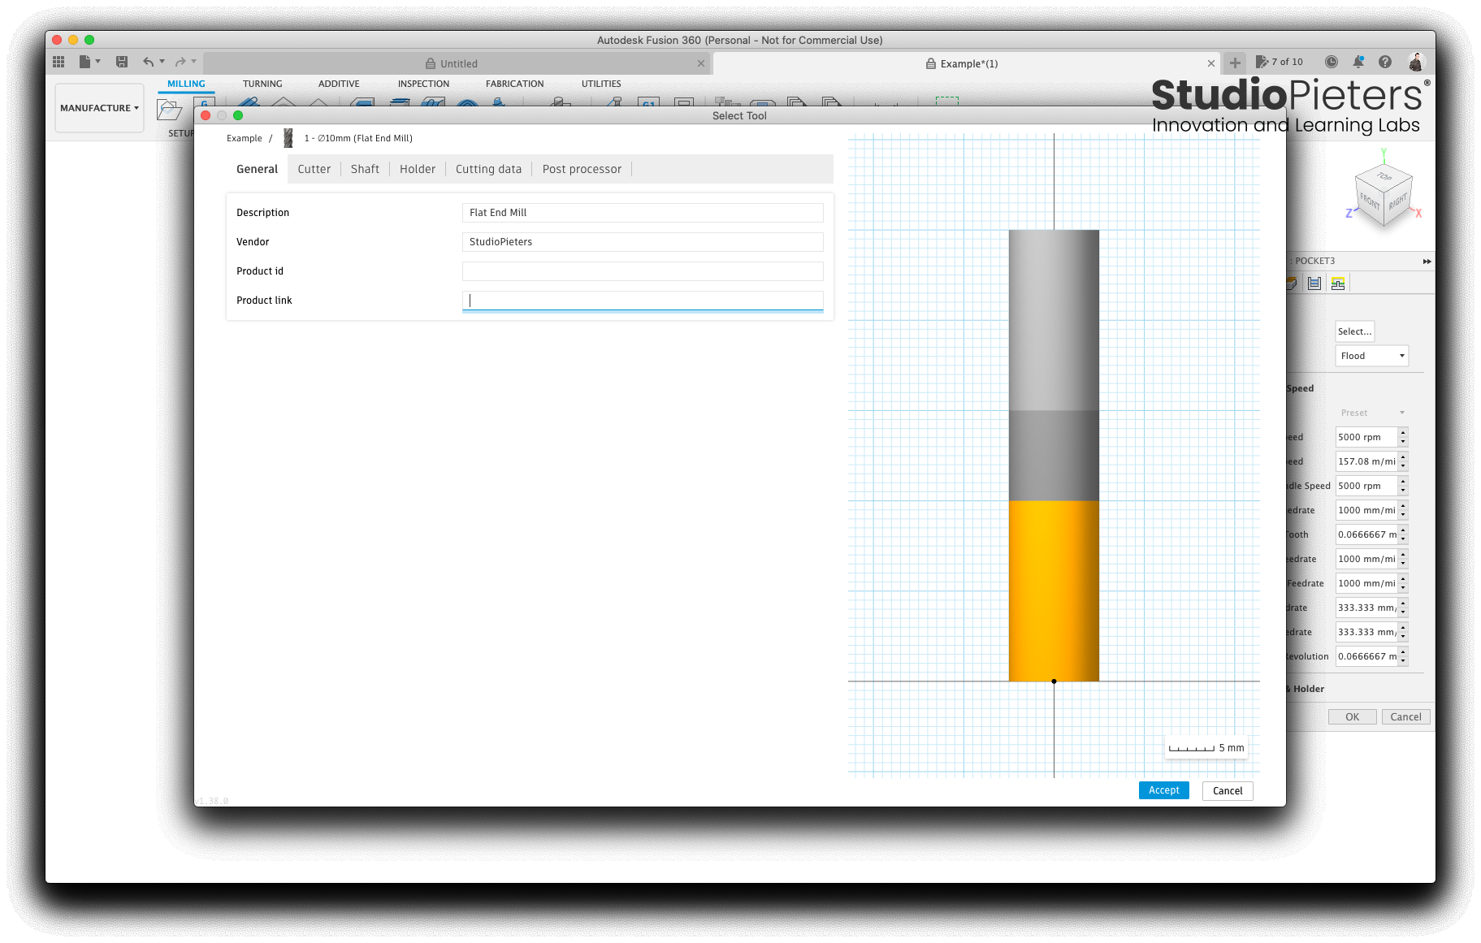Open the Job Status clock icon

tap(1331, 62)
